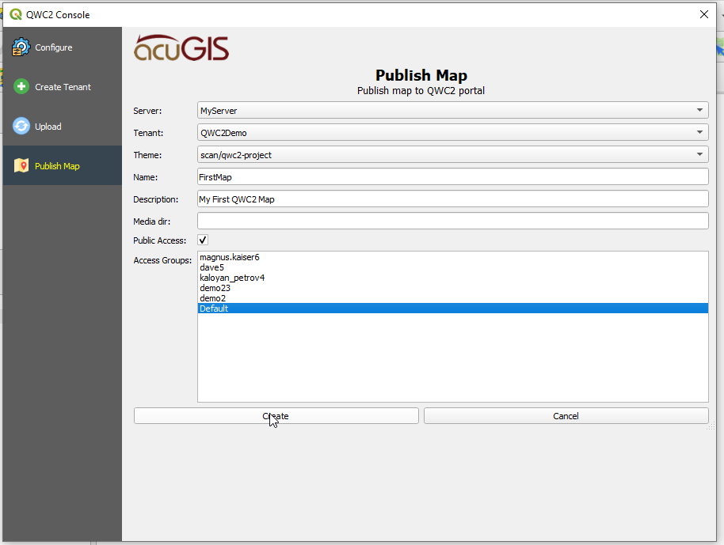
Task: Click the AcuGIS logo
Action: pos(181,48)
